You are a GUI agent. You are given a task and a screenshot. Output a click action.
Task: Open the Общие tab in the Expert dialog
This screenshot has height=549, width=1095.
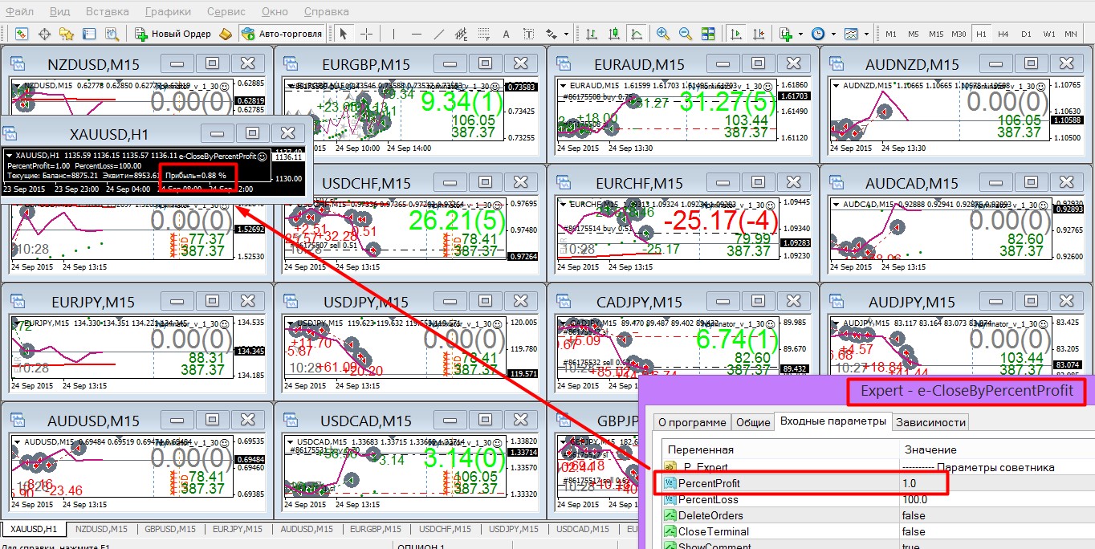tap(752, 422)
